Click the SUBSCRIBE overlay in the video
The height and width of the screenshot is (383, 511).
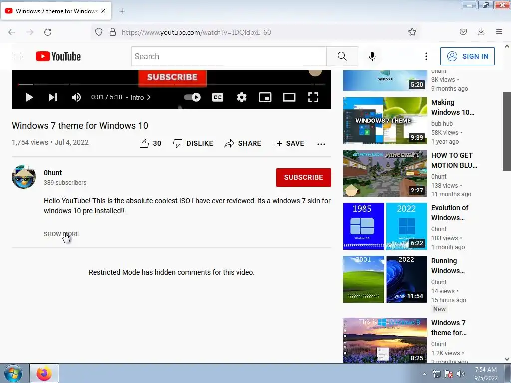coord(172,77)
